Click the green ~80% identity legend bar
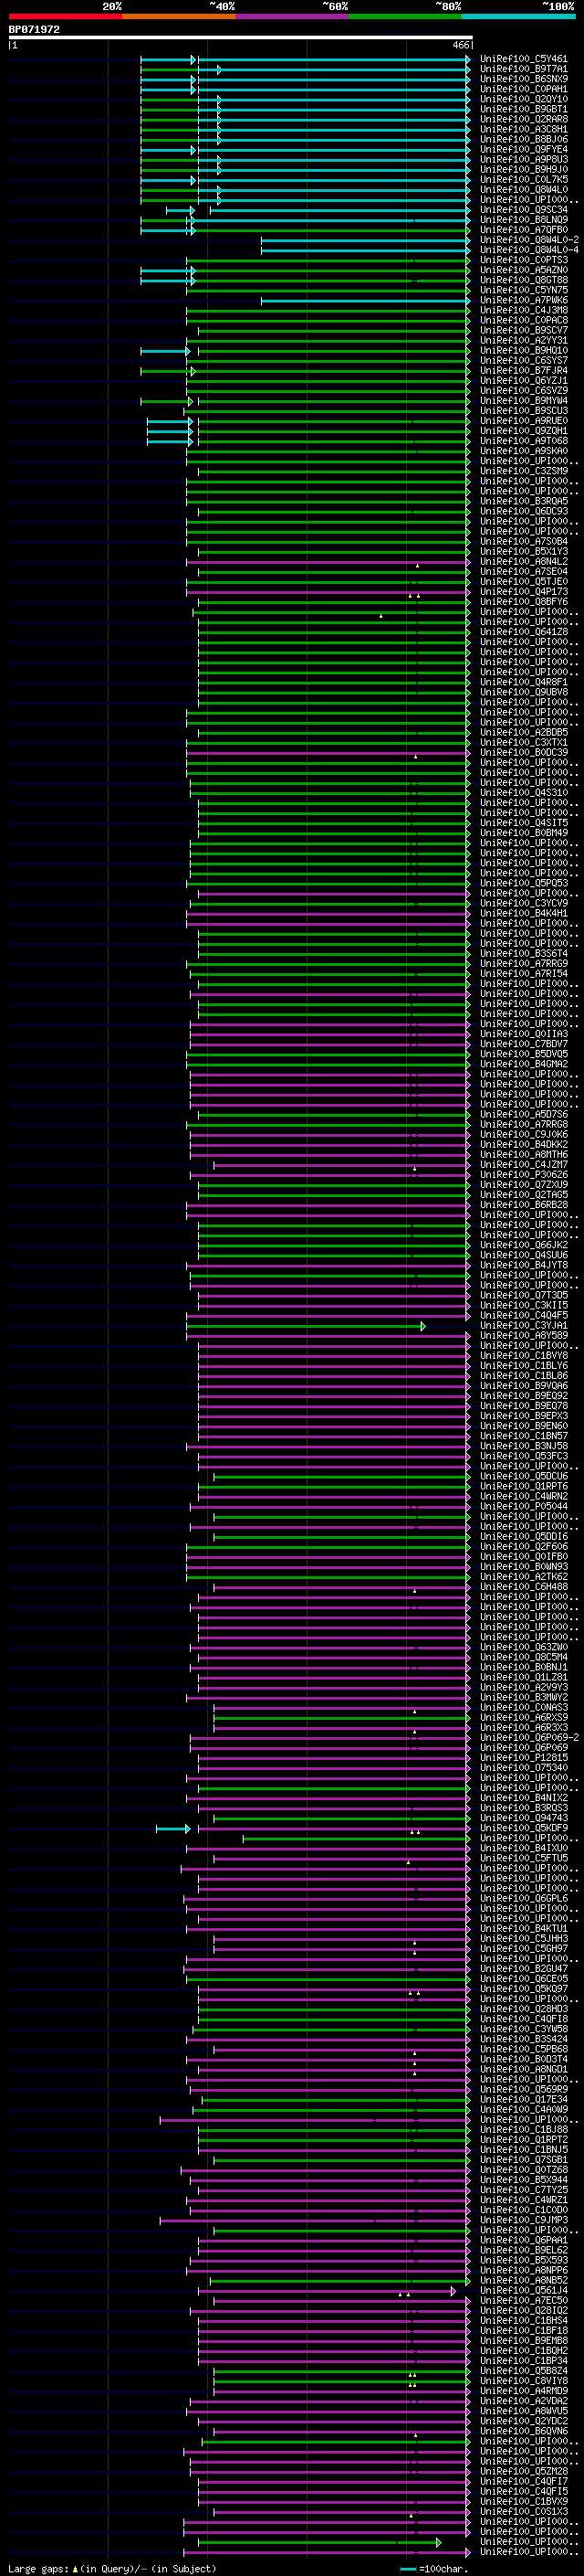The width and height of the screenshot is (584, 2576). 405,16
